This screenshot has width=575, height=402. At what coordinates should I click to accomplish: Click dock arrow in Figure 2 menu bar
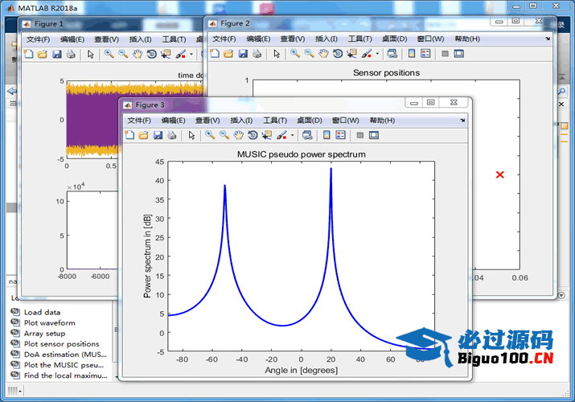(x=548, y=39)
